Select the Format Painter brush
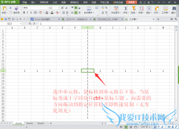 (x=16, y=8)
